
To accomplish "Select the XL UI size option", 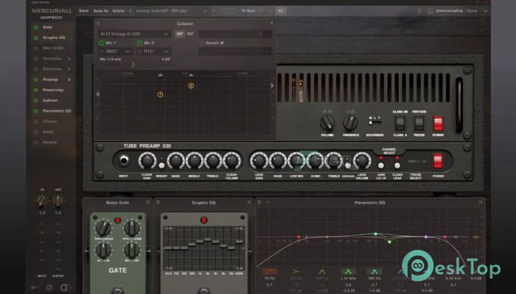I will (281, 11).
